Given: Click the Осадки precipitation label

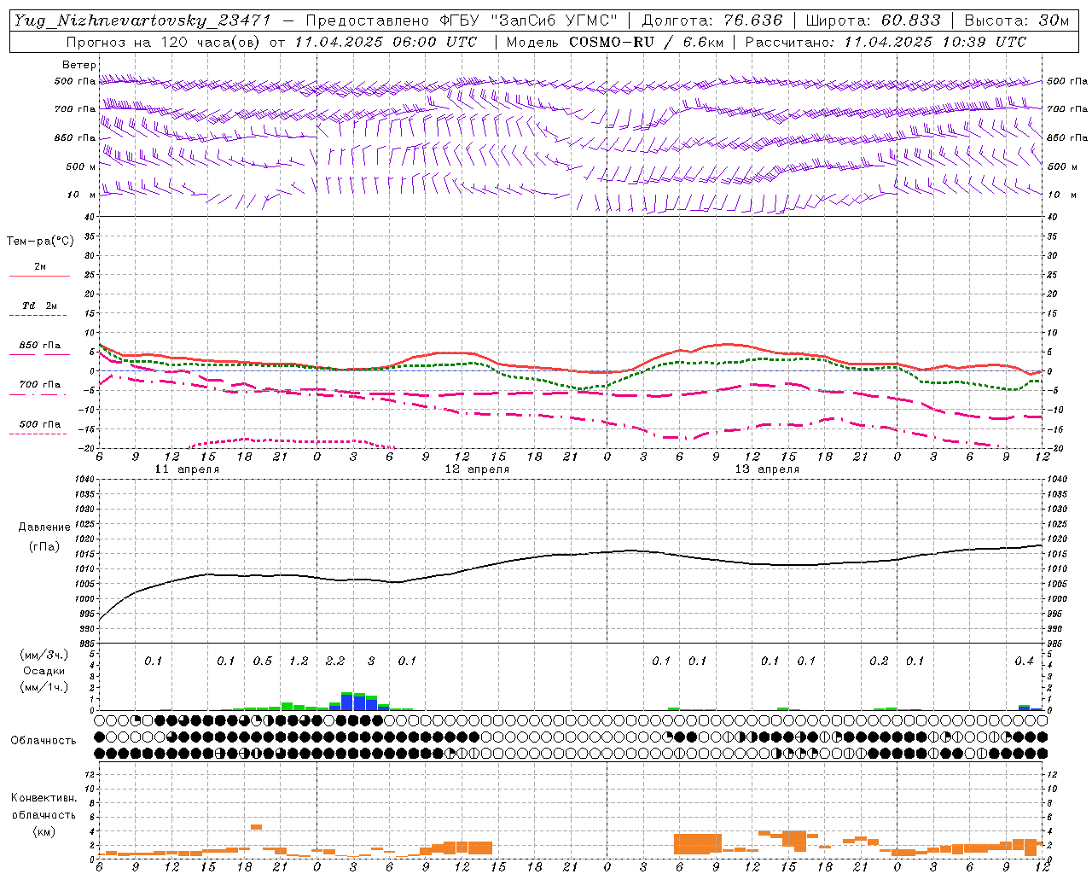Looking at the screenshot, I should coord(44,671).
